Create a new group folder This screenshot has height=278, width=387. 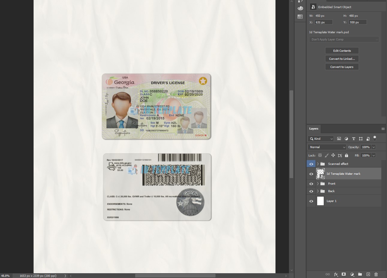(360, 274)
